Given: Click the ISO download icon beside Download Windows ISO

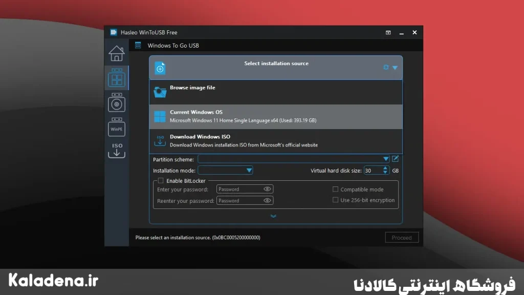Looking at the screenshot, I should tap(160, 140).
